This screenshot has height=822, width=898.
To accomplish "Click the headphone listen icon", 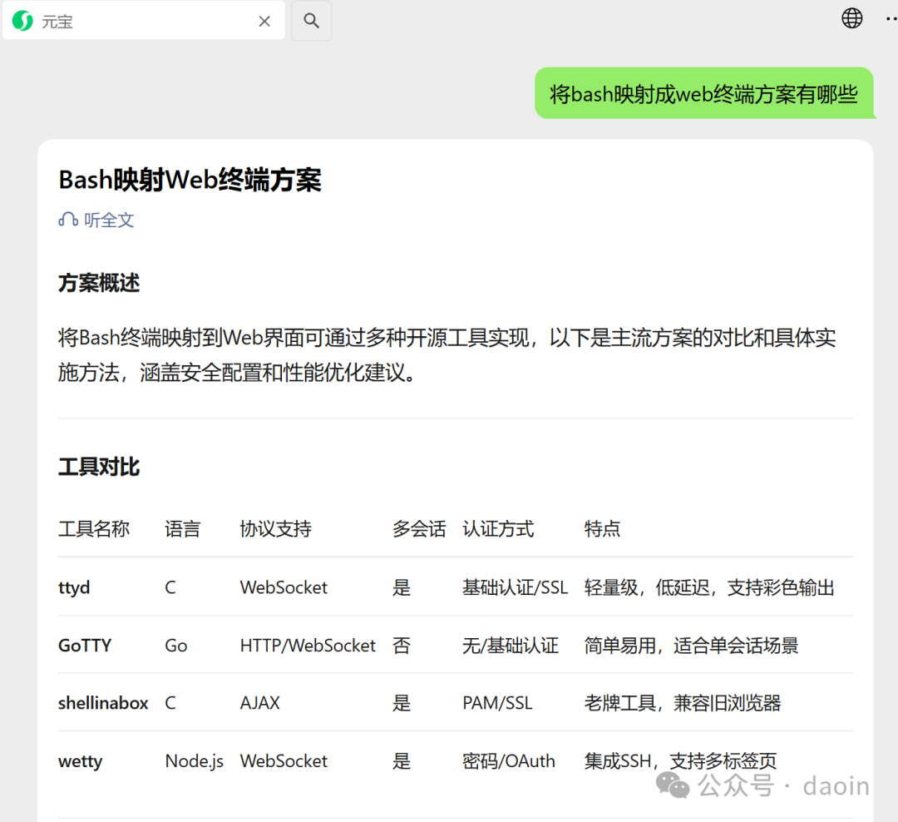I will (x=68, y=220).
